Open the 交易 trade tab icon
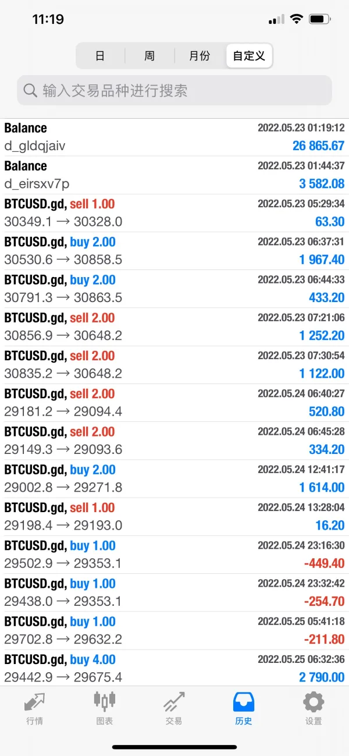The image size is (349, 756). tap(174, 702)
